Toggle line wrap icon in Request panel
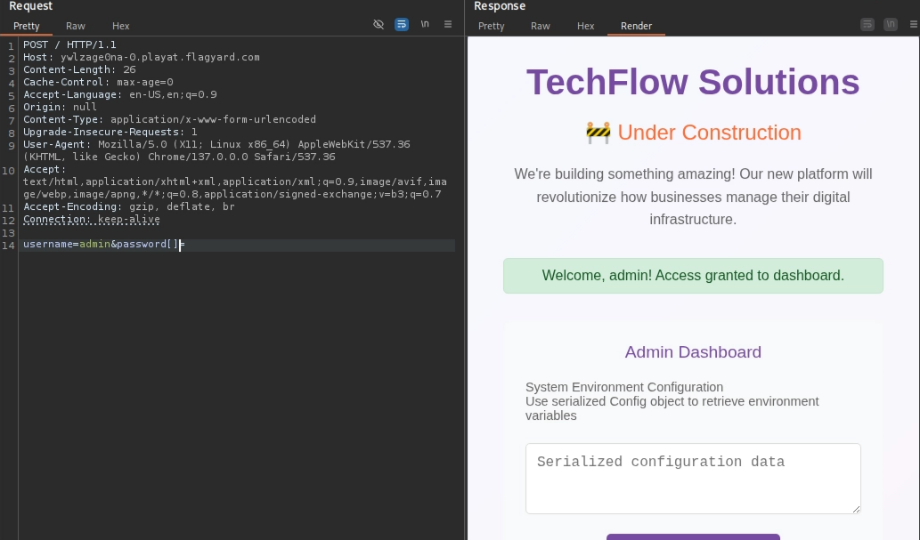Viewport: 920px width, 540px height. click(x=402, y=25)
